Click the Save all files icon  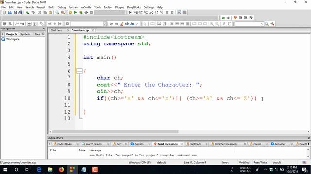pyautogui.click(x=20, y=13)
